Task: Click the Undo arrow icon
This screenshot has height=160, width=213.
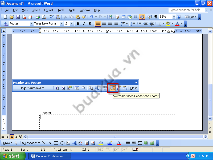Action: tap(91, 17)
